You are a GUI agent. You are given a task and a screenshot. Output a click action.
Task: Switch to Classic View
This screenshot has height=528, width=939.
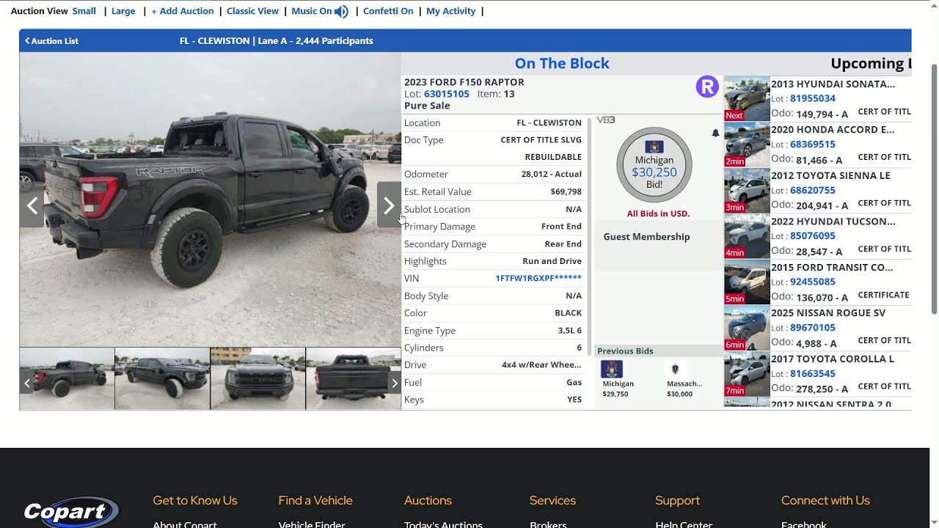point(252,11)
